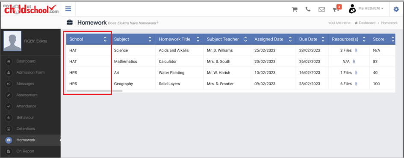Open Attendance in the sidebar
The width and height of the screenshot is (404, 158).
(26, 106)
